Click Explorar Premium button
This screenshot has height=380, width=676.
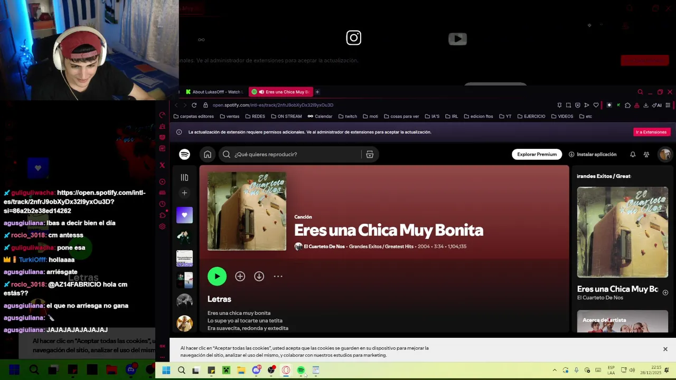(537, 154)
